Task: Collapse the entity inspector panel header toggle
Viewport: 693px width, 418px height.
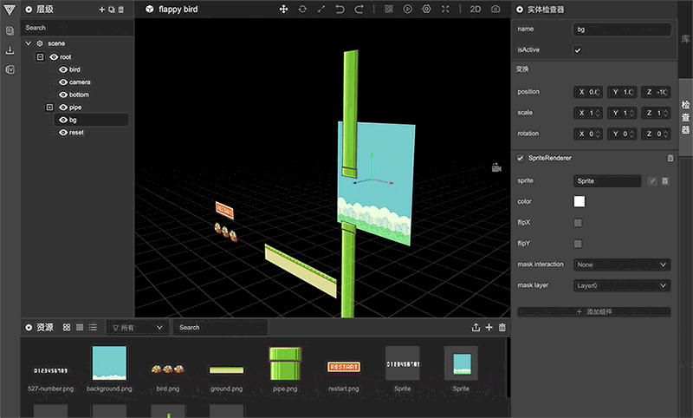Action: click(x=520, y=10)
